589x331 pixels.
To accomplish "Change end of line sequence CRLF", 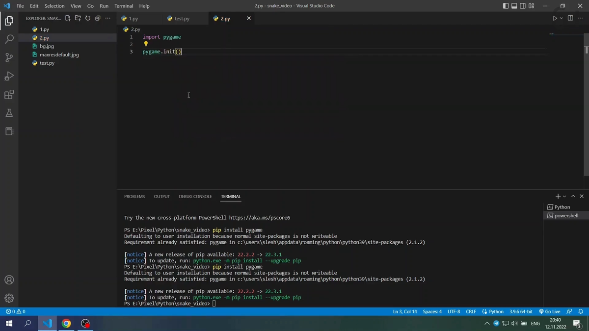I will tap(471, 311).
